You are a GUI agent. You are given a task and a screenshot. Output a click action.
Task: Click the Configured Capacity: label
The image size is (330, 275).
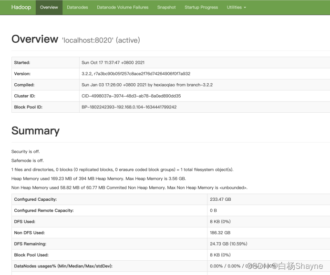tap(35, 199)
